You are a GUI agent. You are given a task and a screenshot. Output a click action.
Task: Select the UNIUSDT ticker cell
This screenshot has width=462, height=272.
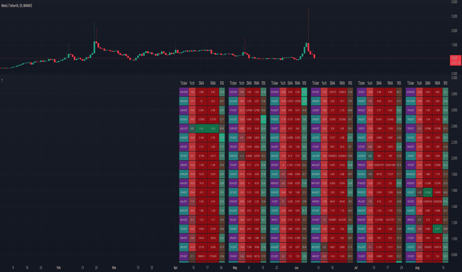(x=411, y=156)
